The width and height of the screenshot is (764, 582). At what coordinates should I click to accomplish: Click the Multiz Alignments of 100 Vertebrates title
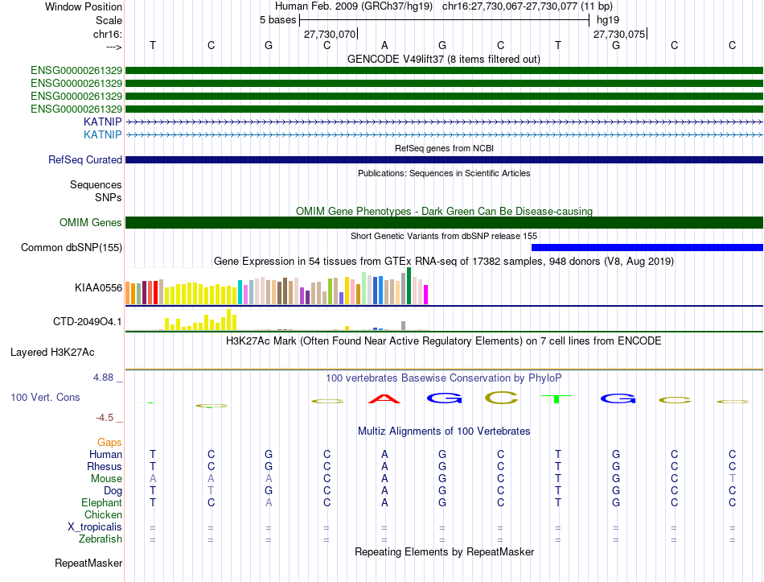[444, 431]
